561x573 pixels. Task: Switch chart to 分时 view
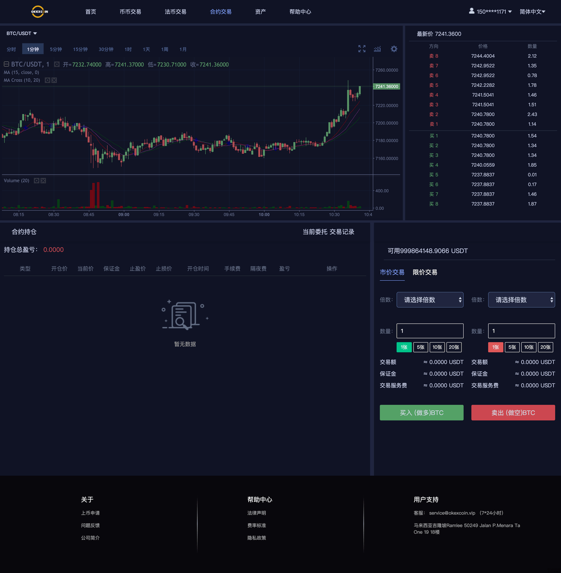[11, 49]
